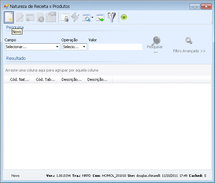Click the Filtro Avançado gear icon

tap(189, 41)
